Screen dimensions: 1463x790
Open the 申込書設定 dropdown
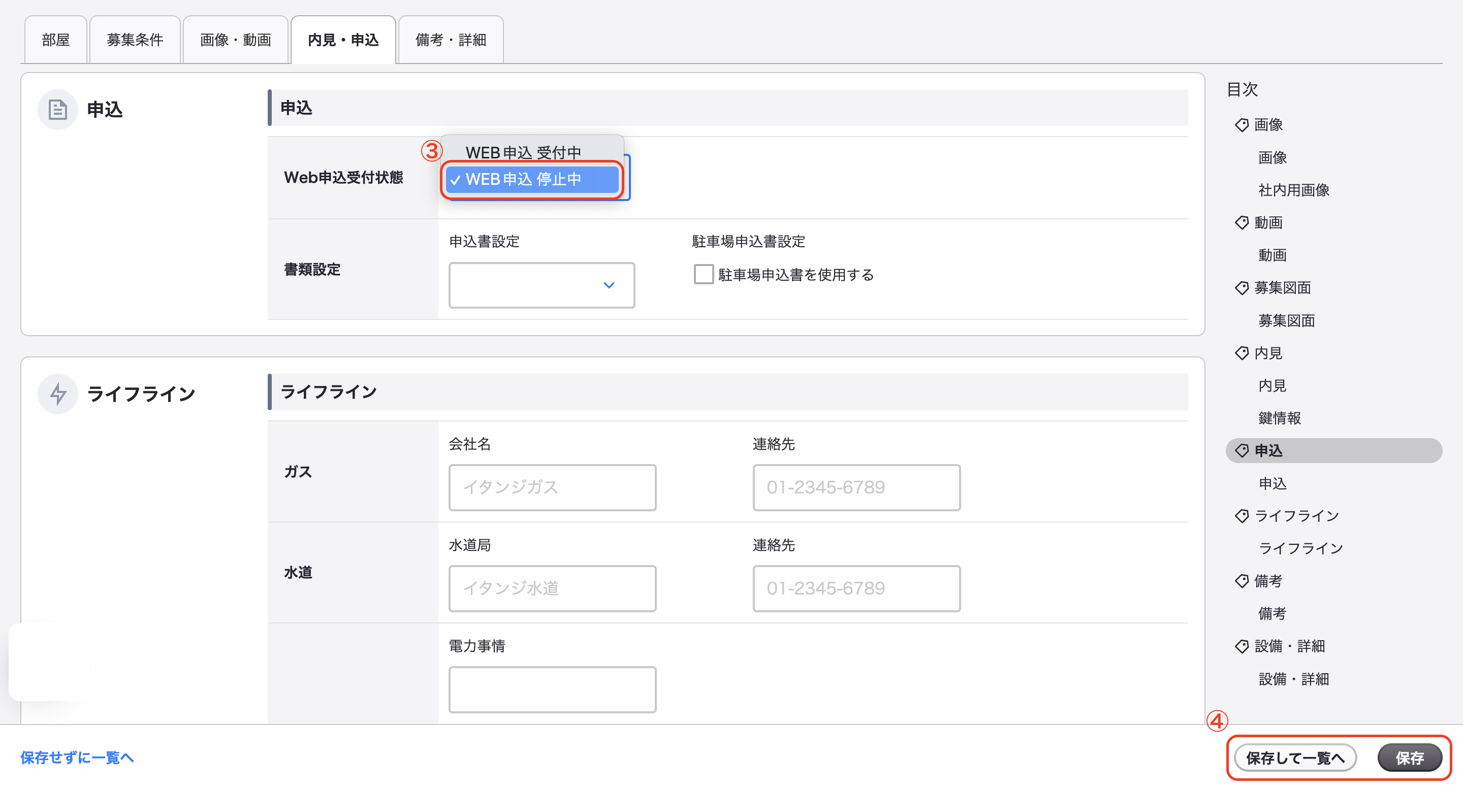click(542, 285)
